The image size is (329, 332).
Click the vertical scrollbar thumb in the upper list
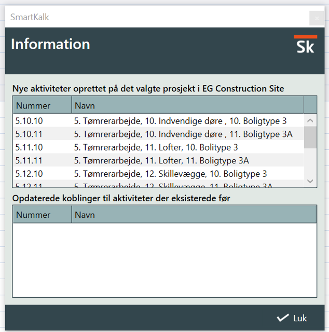(310, 137)
